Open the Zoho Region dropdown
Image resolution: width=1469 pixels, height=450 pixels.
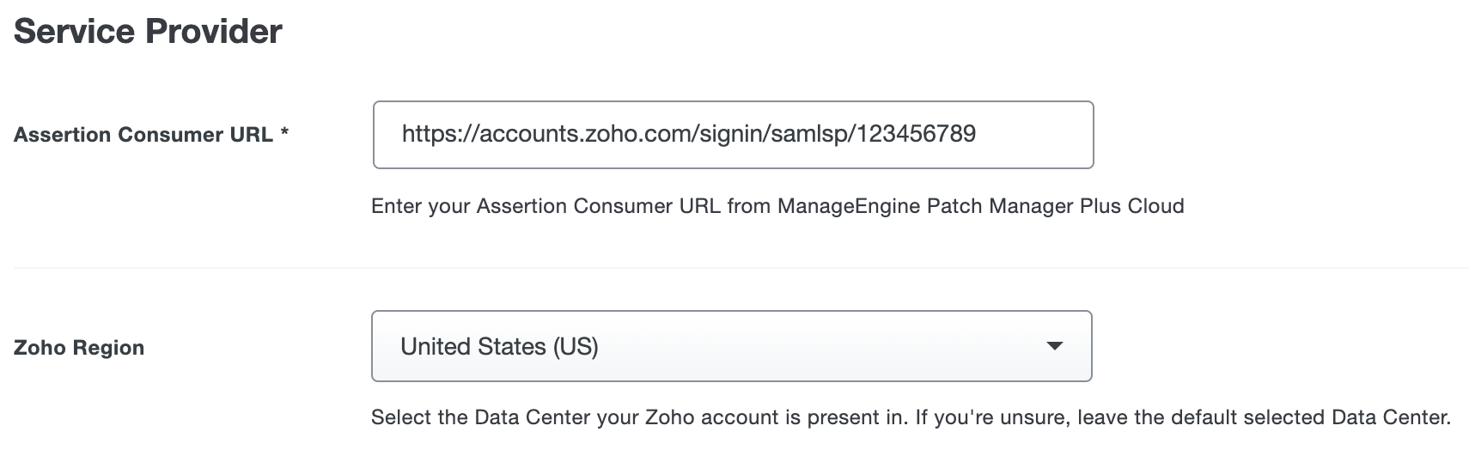coord(730,346)
